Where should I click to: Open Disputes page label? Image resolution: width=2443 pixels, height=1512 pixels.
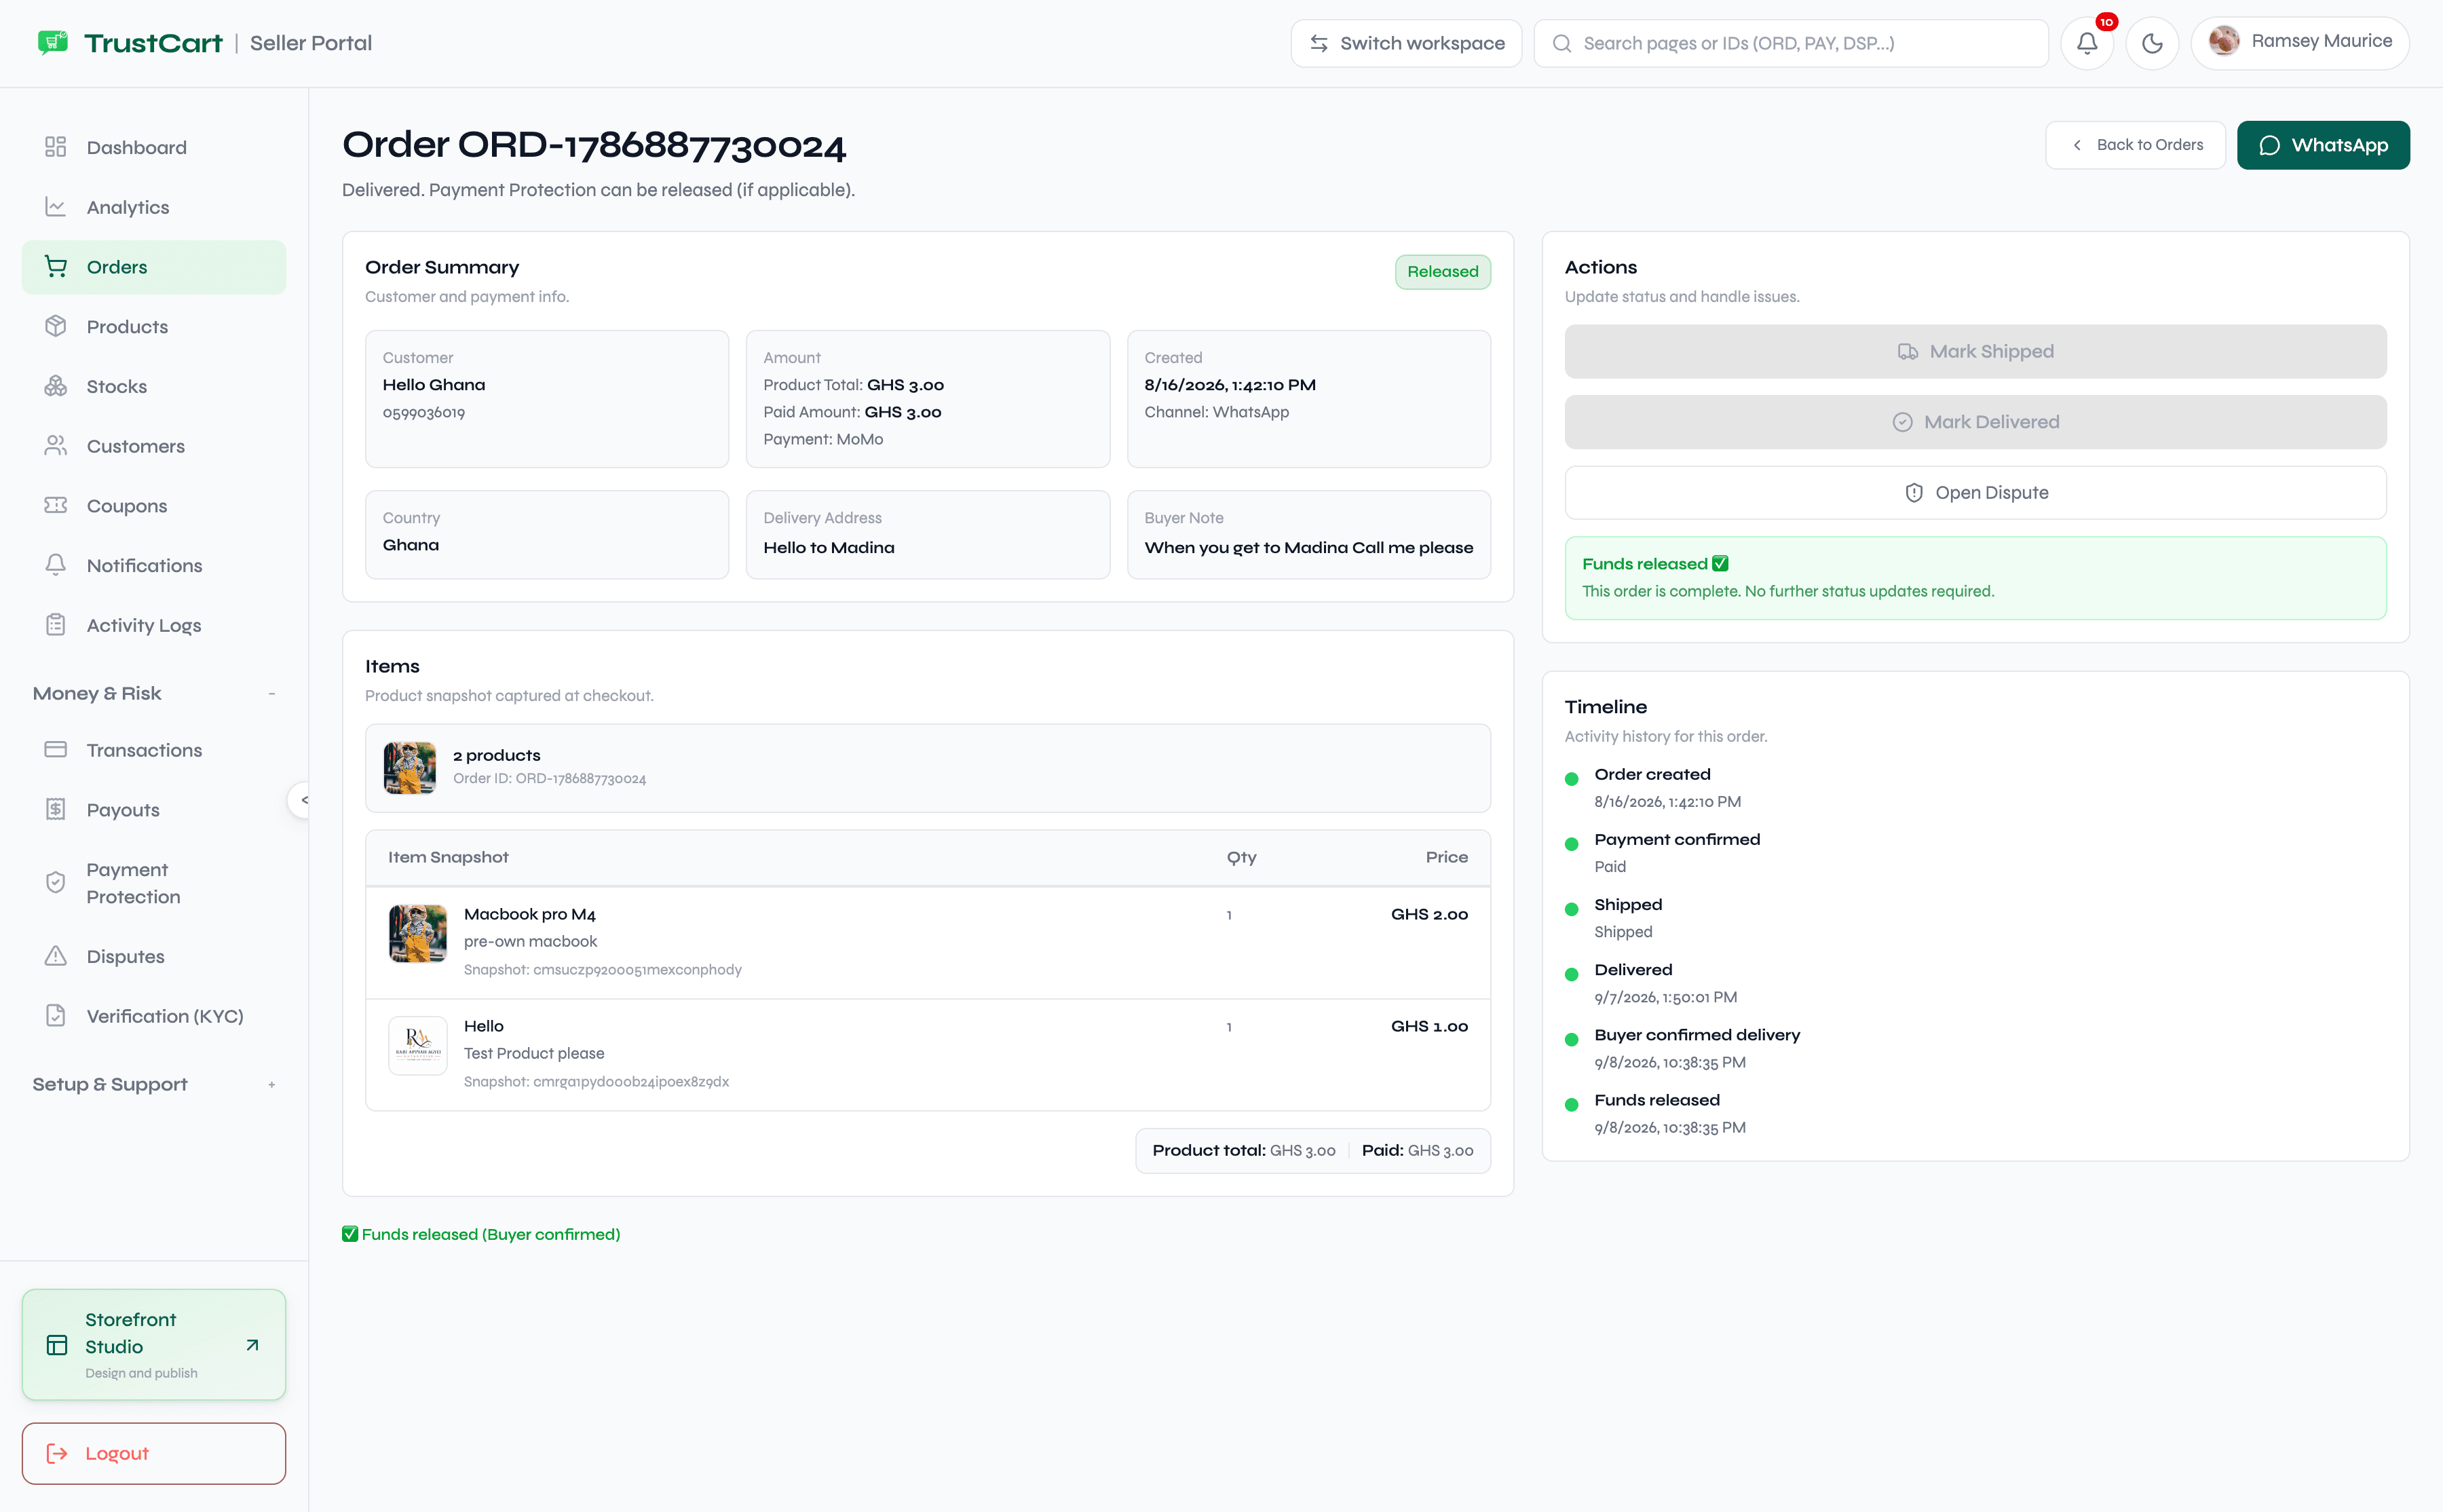tap(126, 956)
